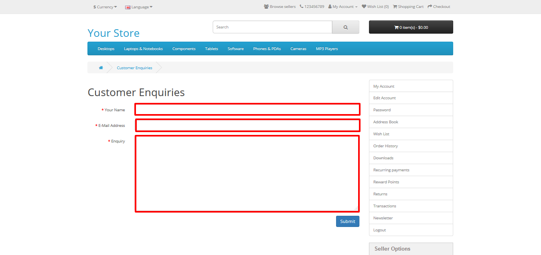Select the Software menu item
This screenshot has height=255, width=541.
point(235,49)
